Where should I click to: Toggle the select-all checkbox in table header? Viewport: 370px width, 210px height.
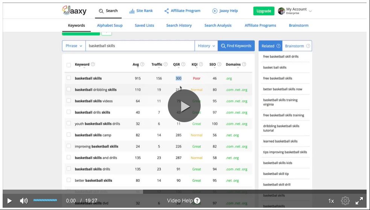69,65
